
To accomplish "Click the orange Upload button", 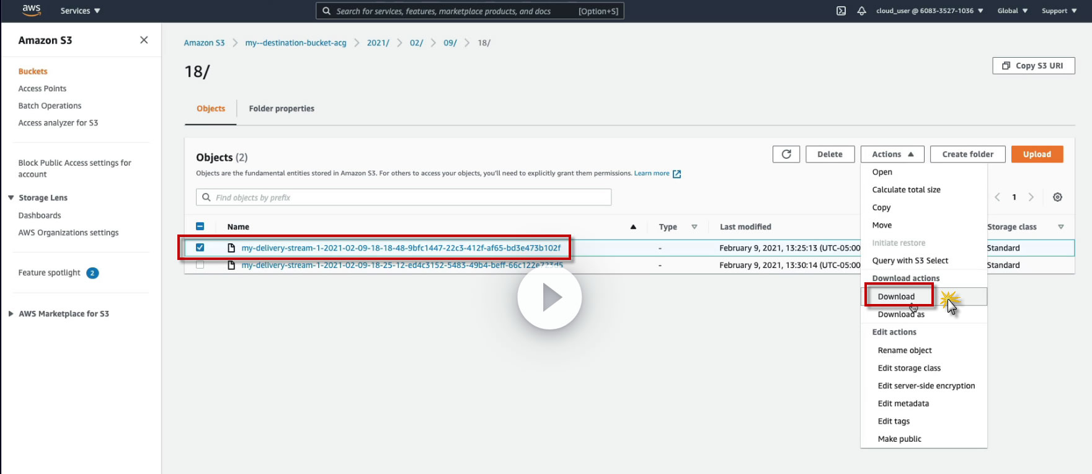I will point(1037,154).
